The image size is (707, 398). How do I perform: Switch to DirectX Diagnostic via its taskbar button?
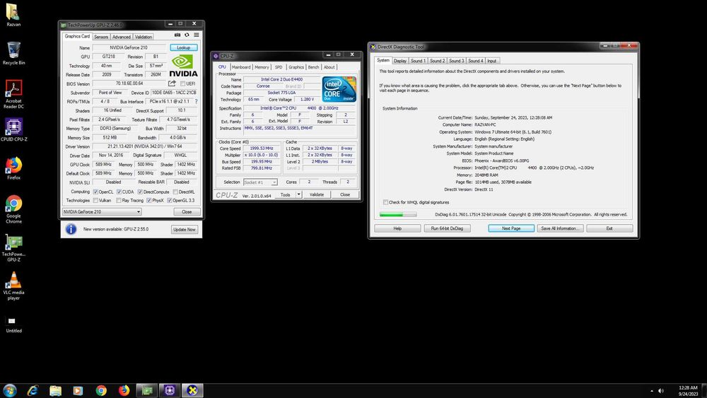point(192,390)
